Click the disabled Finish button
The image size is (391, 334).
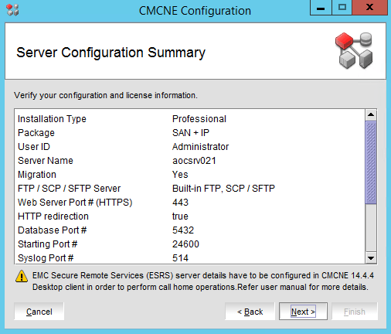coord(355,312)
